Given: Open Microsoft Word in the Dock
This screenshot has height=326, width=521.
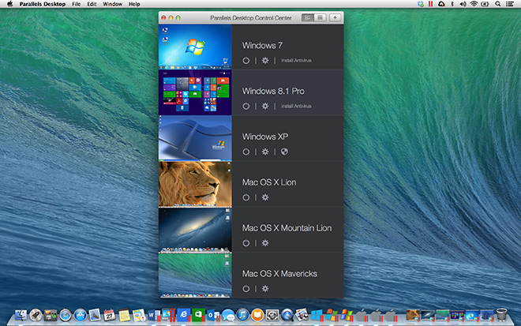Looking at the screenshot, I should 153,315.
